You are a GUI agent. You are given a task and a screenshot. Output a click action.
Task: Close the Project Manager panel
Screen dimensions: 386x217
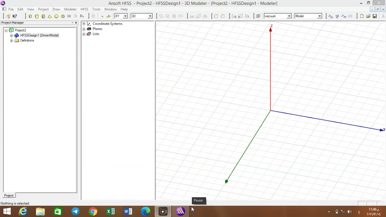(76, 23)
